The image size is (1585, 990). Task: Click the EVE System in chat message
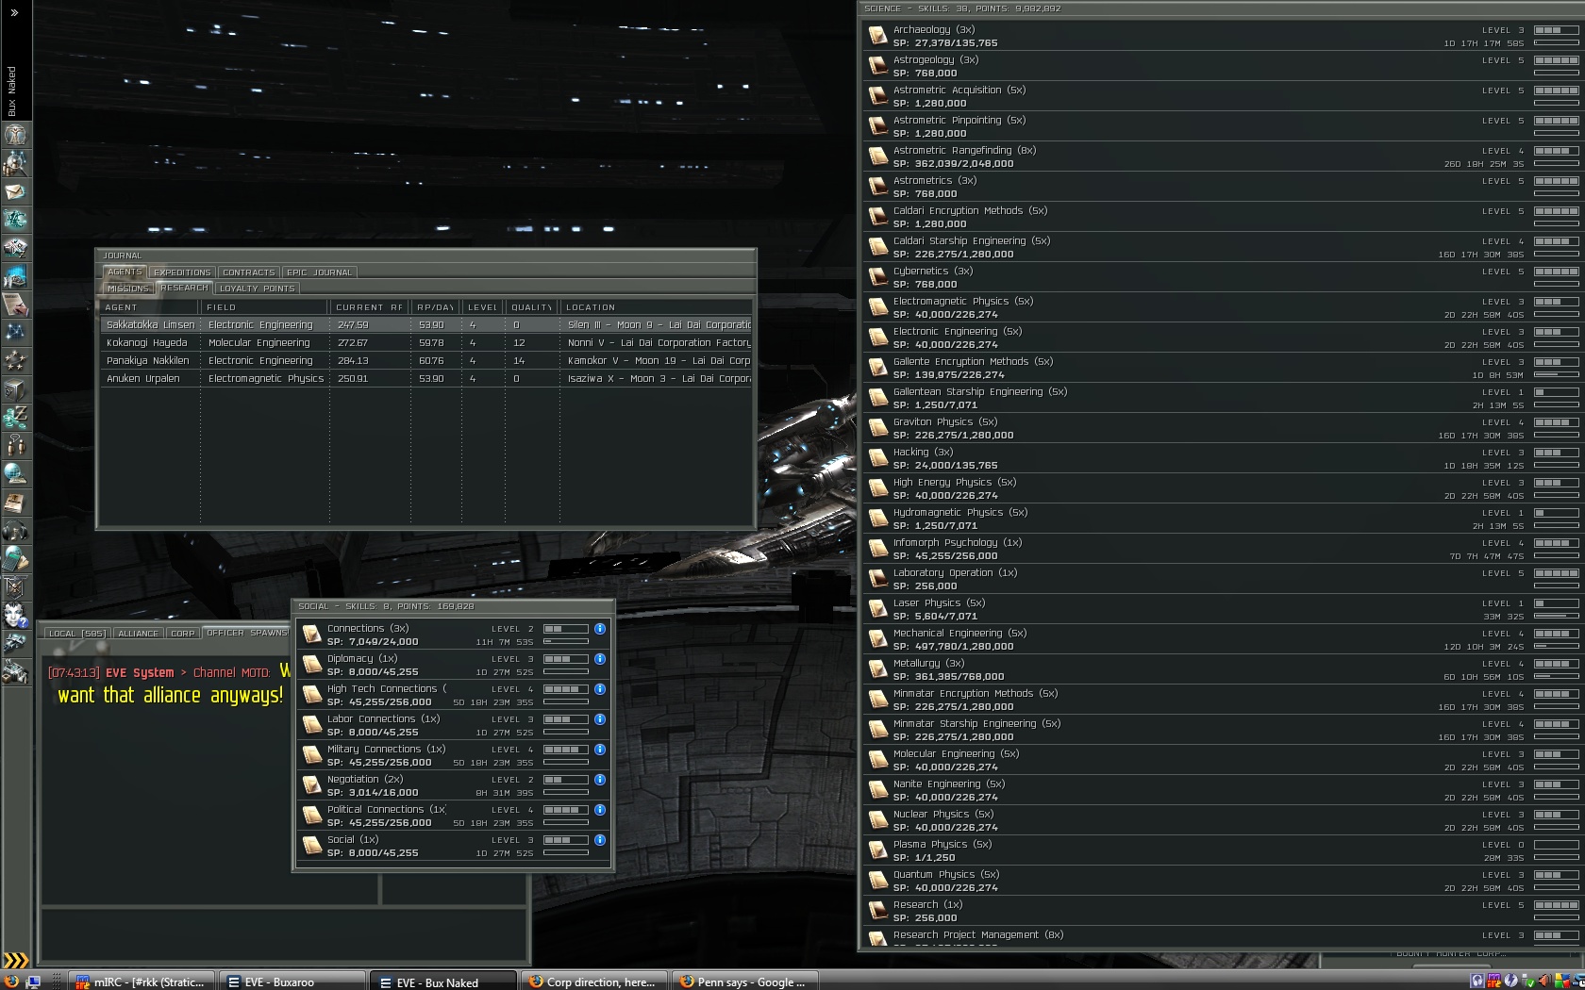140,673
